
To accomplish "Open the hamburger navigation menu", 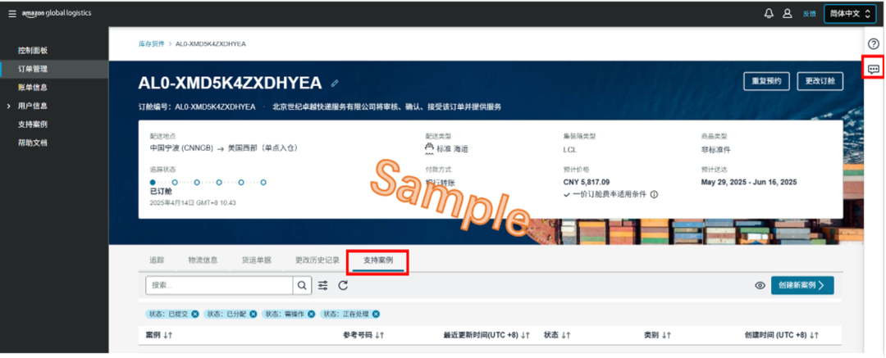I will tap(11, 14).
